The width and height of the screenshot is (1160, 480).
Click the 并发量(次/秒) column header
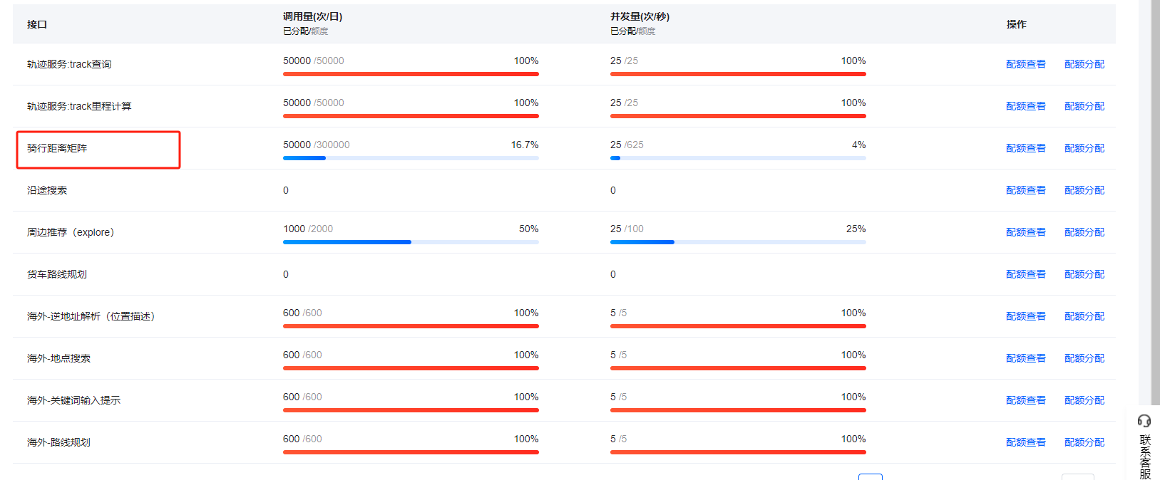pos(640,16)
